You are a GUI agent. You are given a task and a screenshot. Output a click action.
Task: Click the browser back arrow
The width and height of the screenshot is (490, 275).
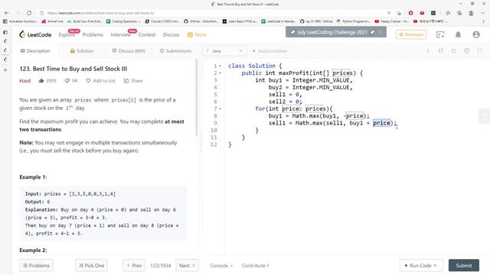(x=7, y=13)
